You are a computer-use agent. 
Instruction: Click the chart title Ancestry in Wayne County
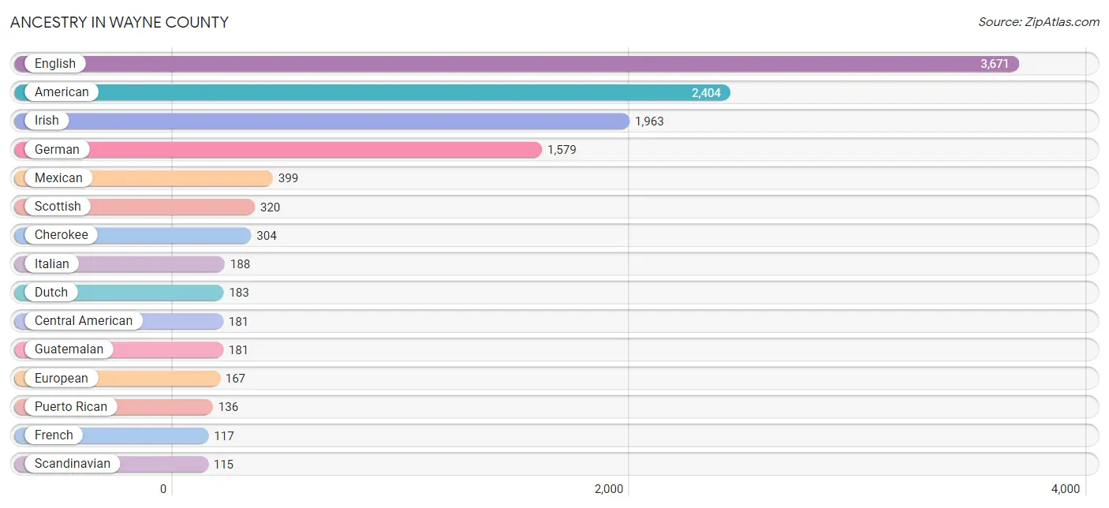click(x=119, y=22)
